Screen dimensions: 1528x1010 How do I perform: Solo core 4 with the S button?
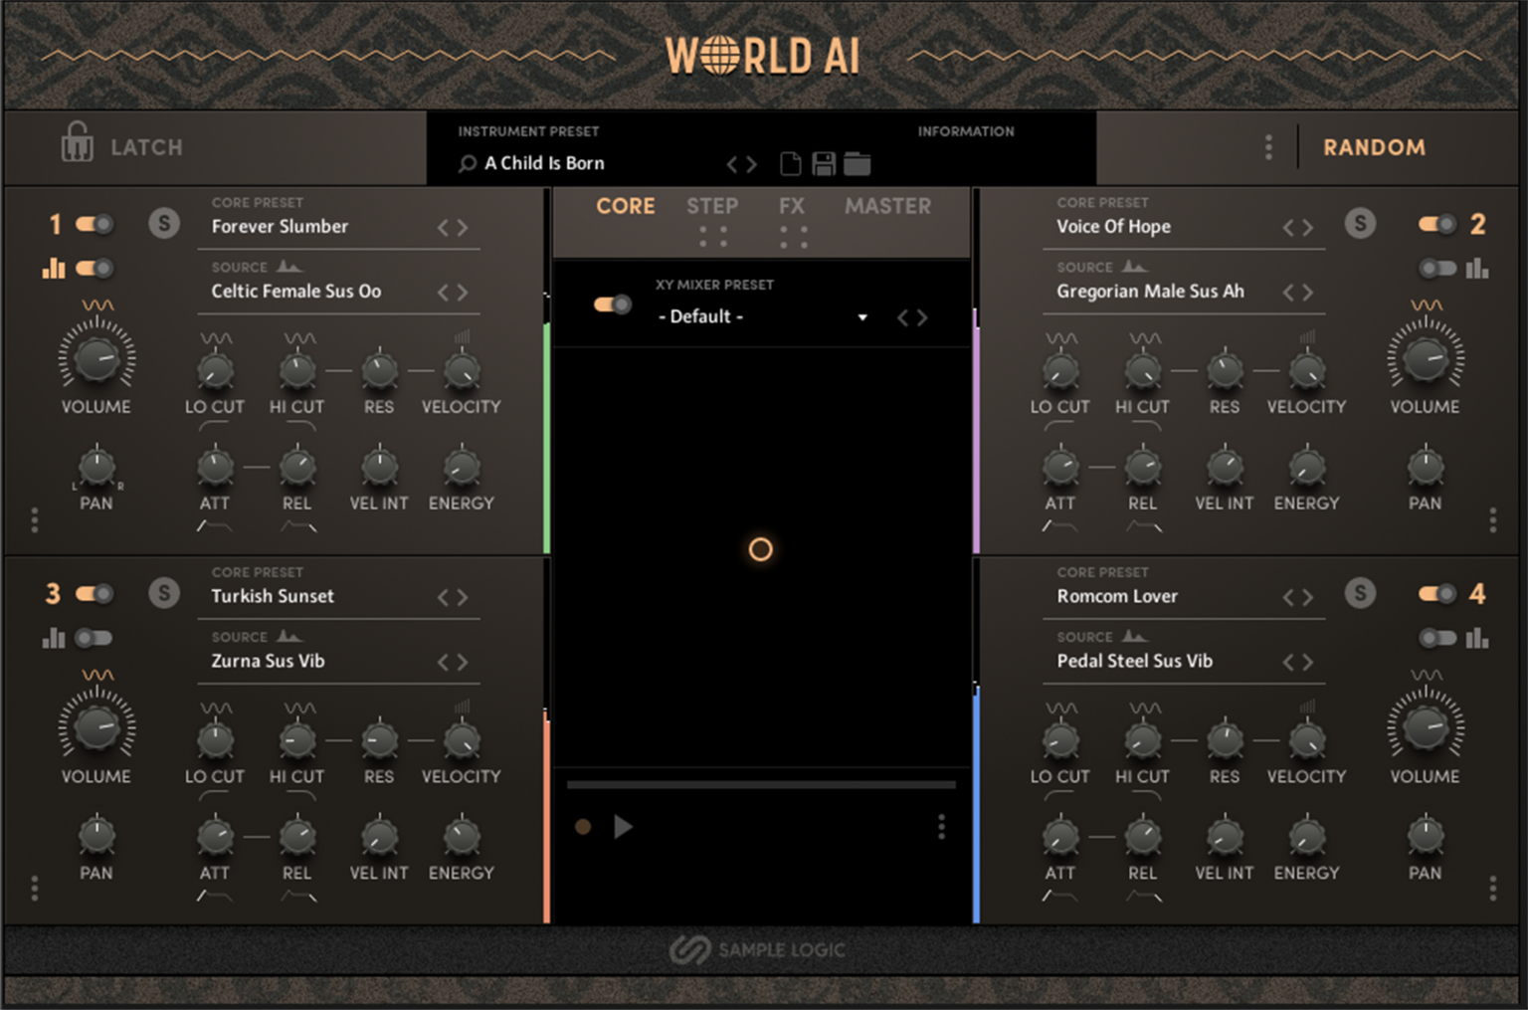(1360, 593)
